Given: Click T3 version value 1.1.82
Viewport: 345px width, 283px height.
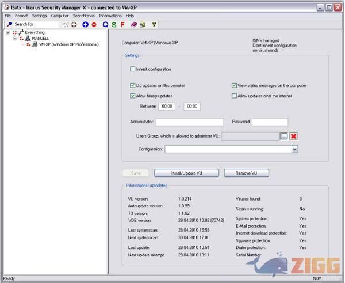Looking at the screenshot, I should pos(184,213).
